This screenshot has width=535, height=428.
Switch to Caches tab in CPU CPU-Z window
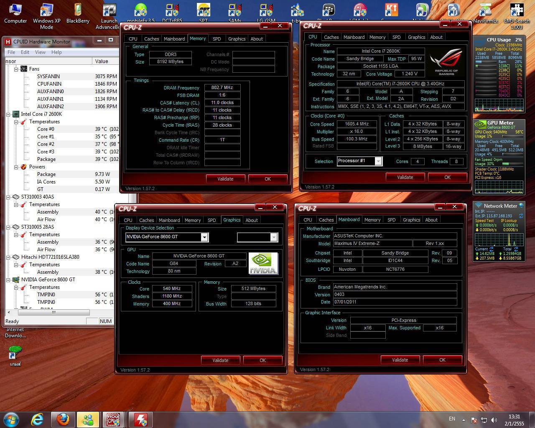[331, 37]
